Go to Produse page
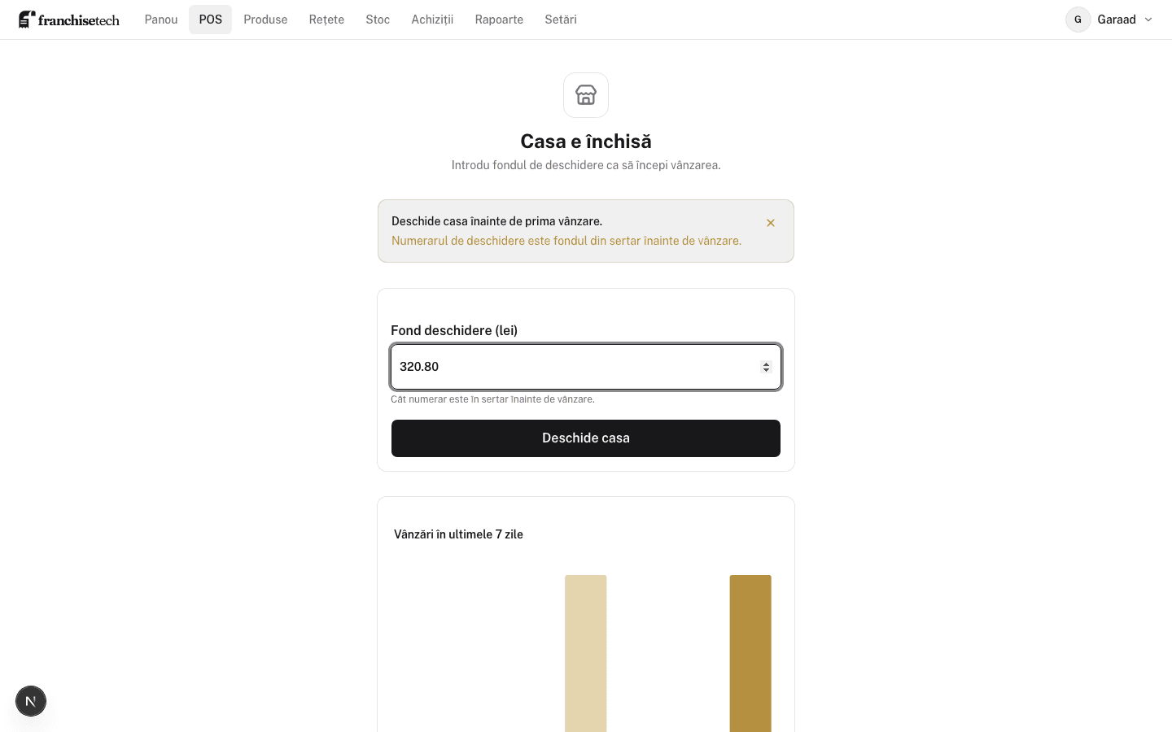The height and width of the screenshot is (732, 1172). coord(265,20)
